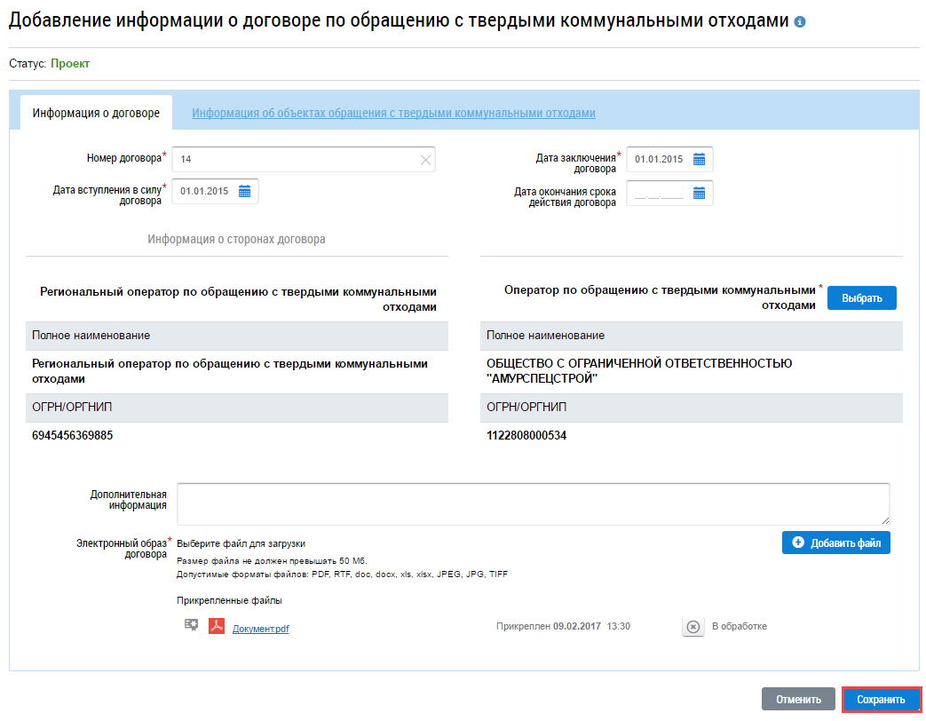Screen dimensions: 926x721
Task: Open calendar for contract effective date
Action: pos(244,191)
